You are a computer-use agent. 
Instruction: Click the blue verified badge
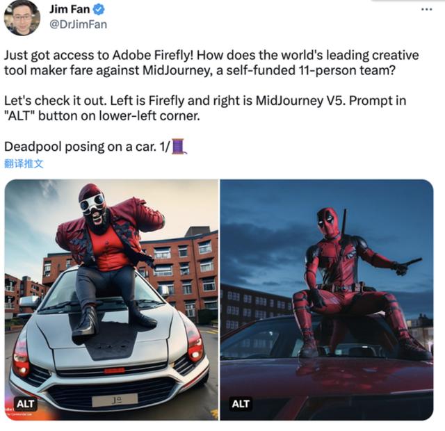click(x=99, y=9)
